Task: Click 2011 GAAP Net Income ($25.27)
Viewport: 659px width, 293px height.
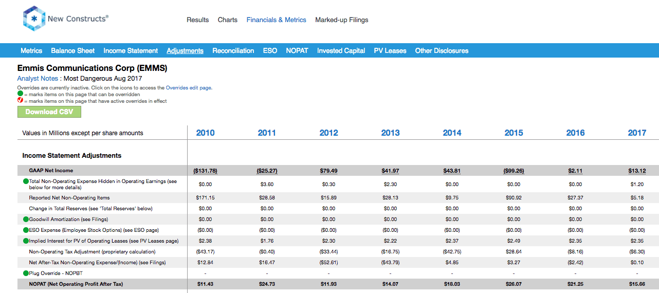Action: 267,171
